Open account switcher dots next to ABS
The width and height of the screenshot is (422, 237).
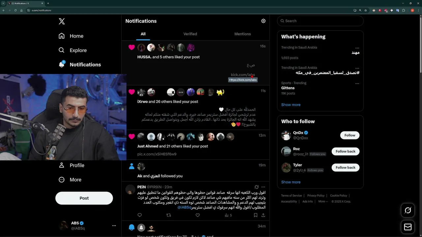point(114,225)
